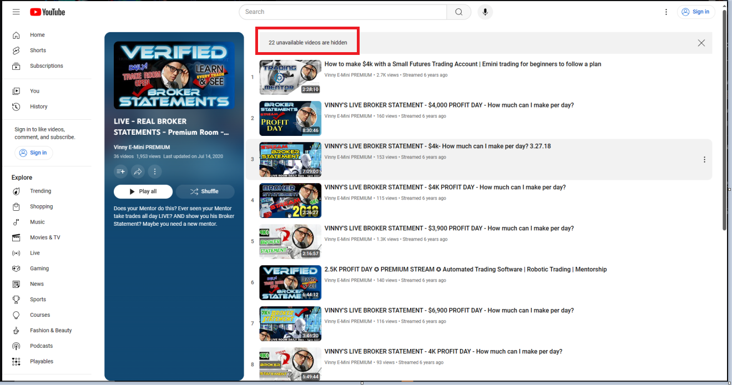Open playlist three-dot more options
The height and width of the screenshot is (385, 732).
click(x=155, y=171)
